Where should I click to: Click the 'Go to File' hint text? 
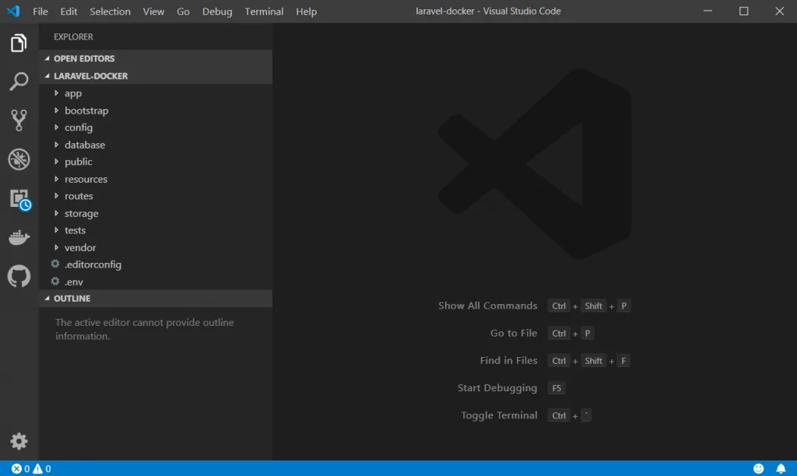(514, 333)
